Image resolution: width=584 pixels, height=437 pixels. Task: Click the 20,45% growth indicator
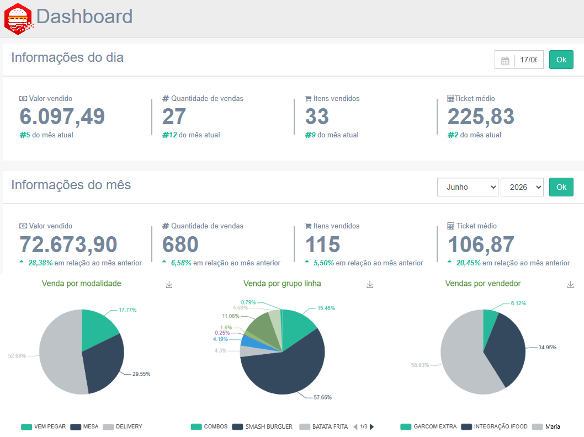pyautogui.click(x=508, y=263)
